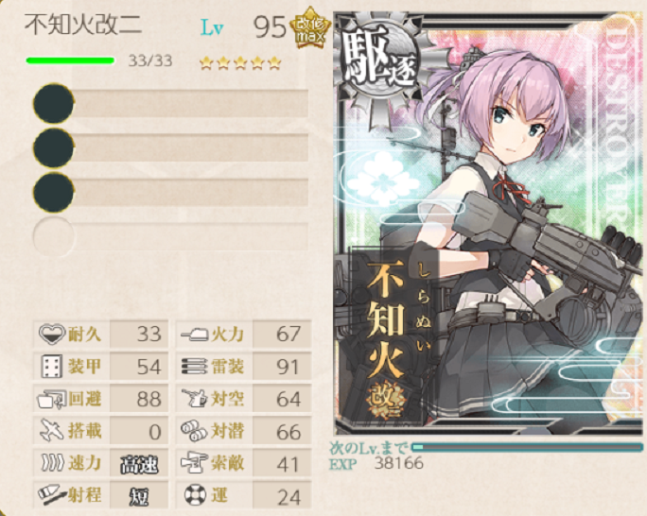Click the torpedo icon beside 雷装
The image size is (647, 516).
(194, 366)
